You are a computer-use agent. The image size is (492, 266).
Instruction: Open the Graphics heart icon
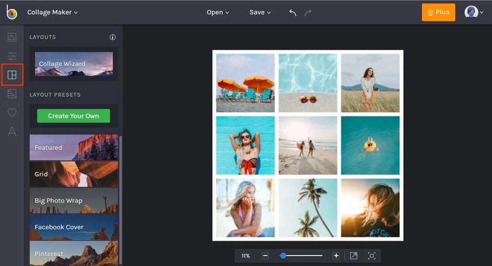(12, 112)
